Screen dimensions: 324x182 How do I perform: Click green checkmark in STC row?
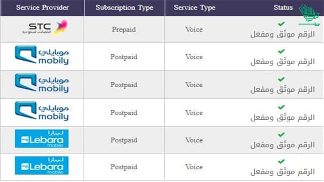pos(281,24)
